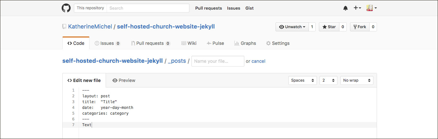Viewport: 438px width, 139px height.
Task: Open the notifications bell icon
Action: [x=346, y=8]
